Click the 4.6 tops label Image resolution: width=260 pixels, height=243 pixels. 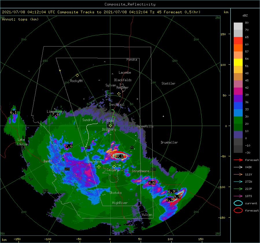pos(152,183)
